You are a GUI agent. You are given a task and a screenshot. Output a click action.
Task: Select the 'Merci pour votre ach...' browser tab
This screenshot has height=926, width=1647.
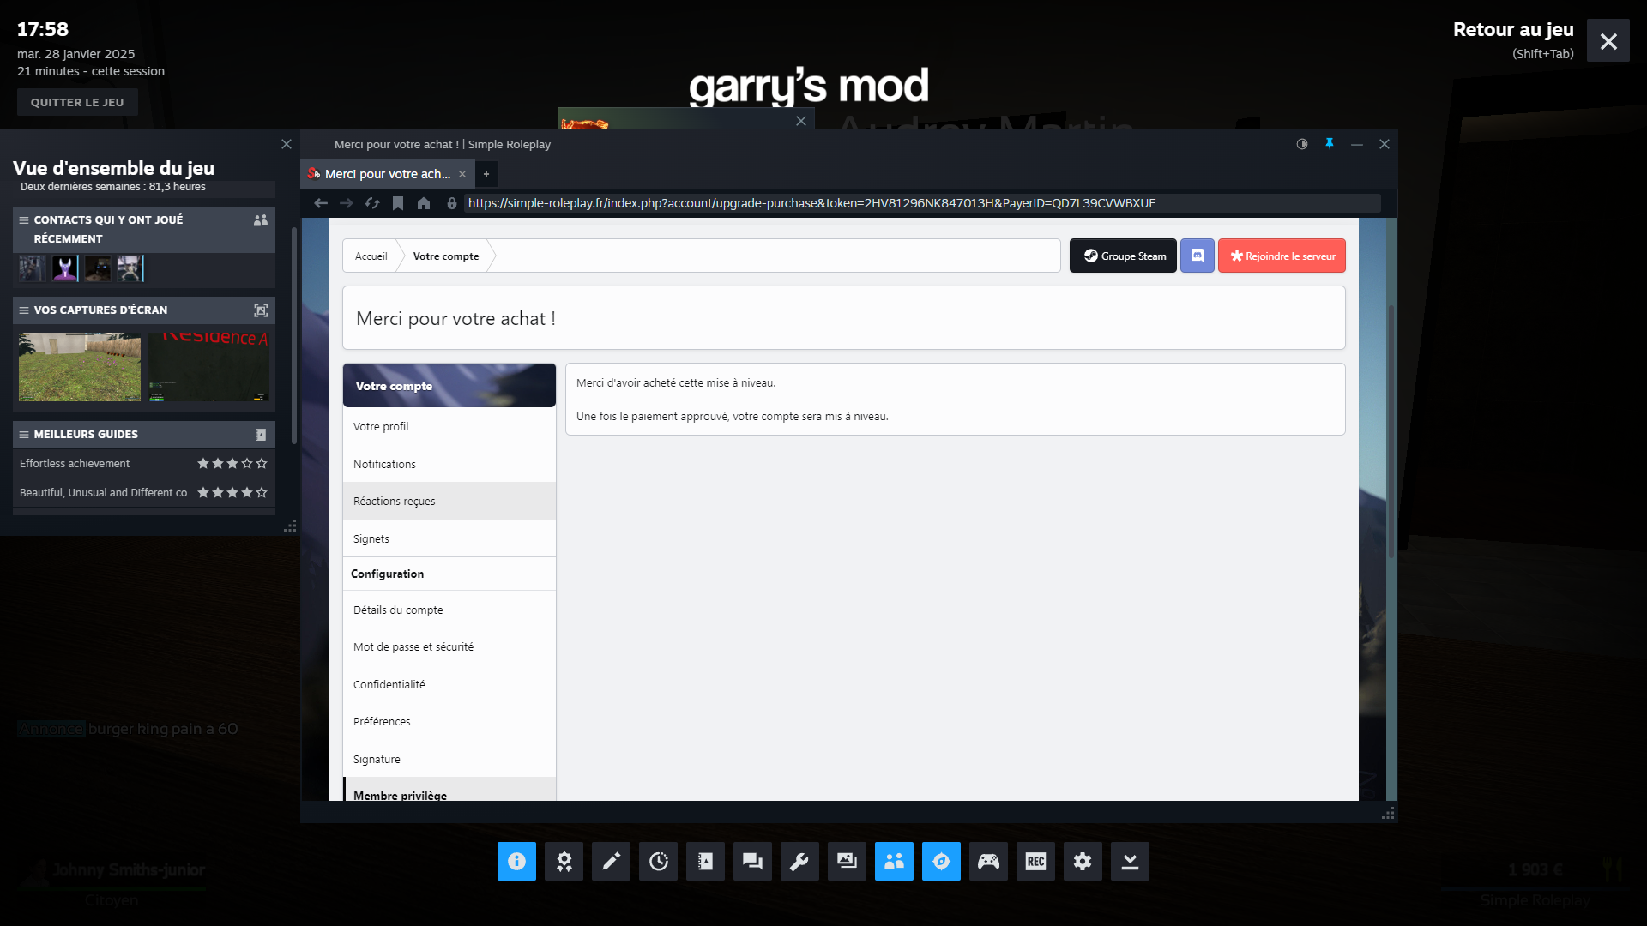click(x=387, y=174)
